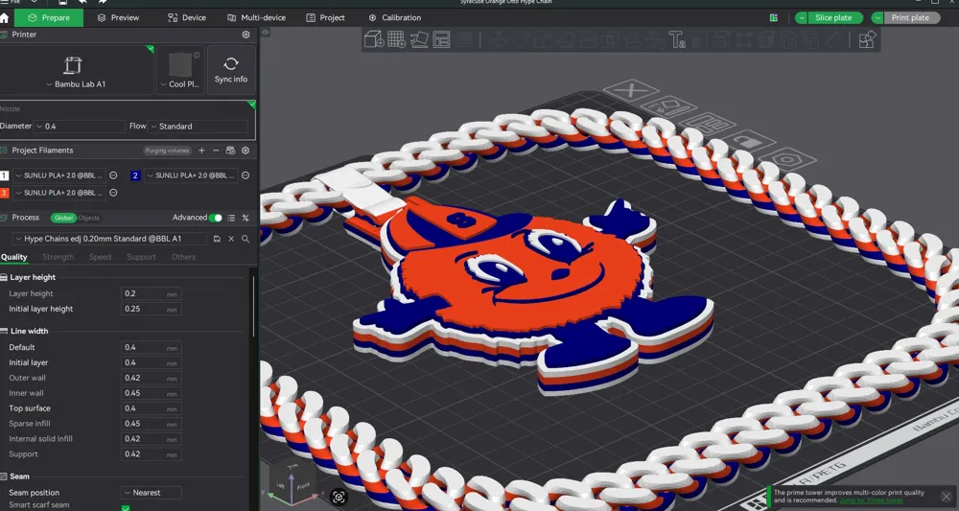Click the Arrange all objects icon
Image resolution: width=959 pixels, height=511 pixels.
point(441,39)
